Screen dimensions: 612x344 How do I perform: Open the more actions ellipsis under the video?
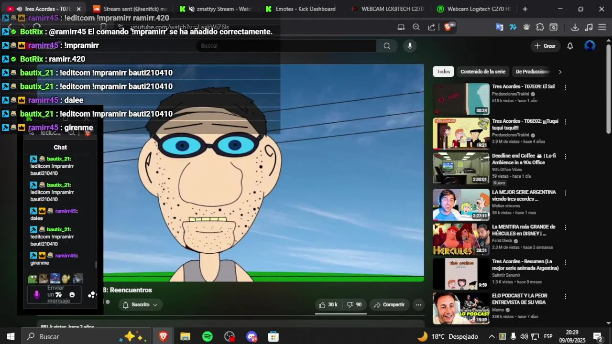pyautogui.click(x=418, y=305)
